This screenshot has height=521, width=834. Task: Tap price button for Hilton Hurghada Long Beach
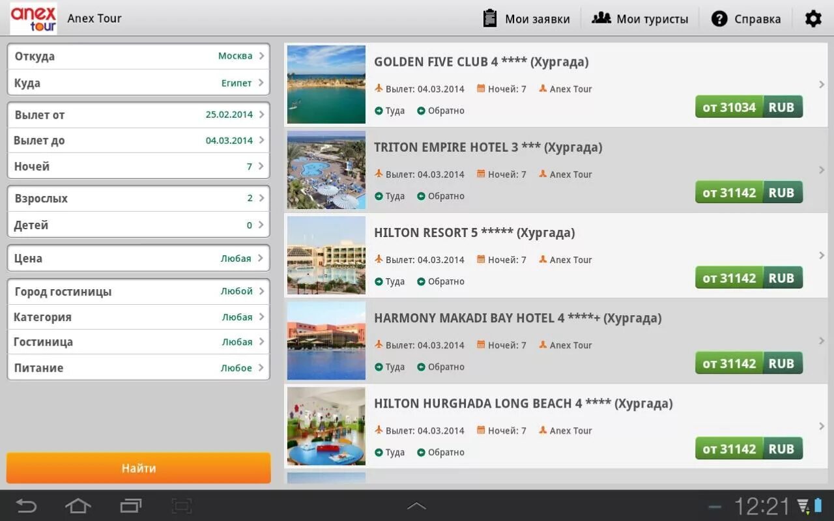[749, 448]
